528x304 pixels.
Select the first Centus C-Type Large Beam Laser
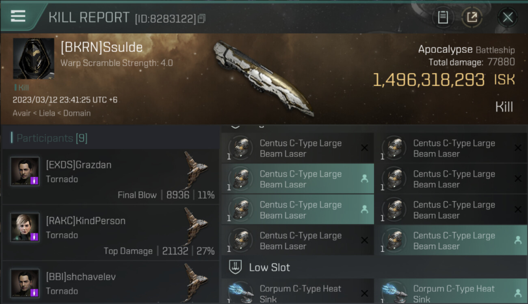tap(297, 148)
